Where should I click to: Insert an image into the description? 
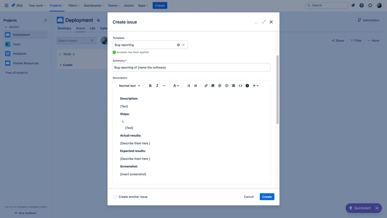(213, 86)
